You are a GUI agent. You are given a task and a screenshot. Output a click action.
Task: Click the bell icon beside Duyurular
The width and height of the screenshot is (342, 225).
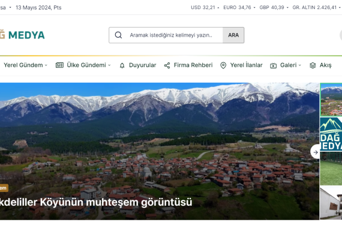click(x=122, y=65)
